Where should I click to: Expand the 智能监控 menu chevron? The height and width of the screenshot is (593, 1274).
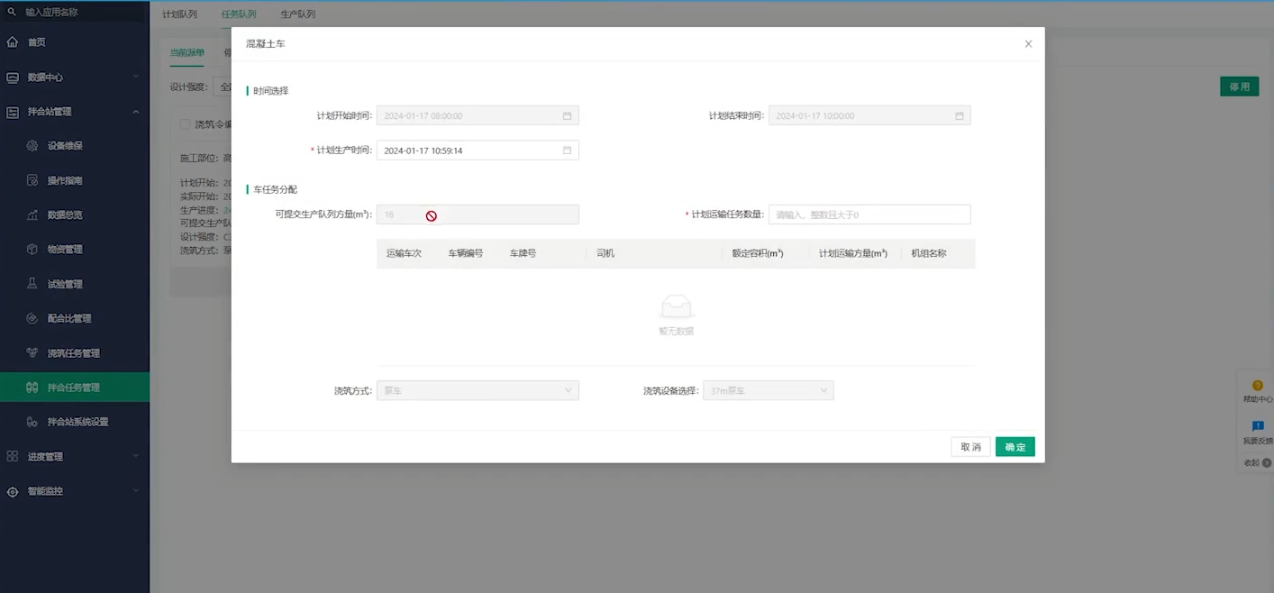click(136, 491)
